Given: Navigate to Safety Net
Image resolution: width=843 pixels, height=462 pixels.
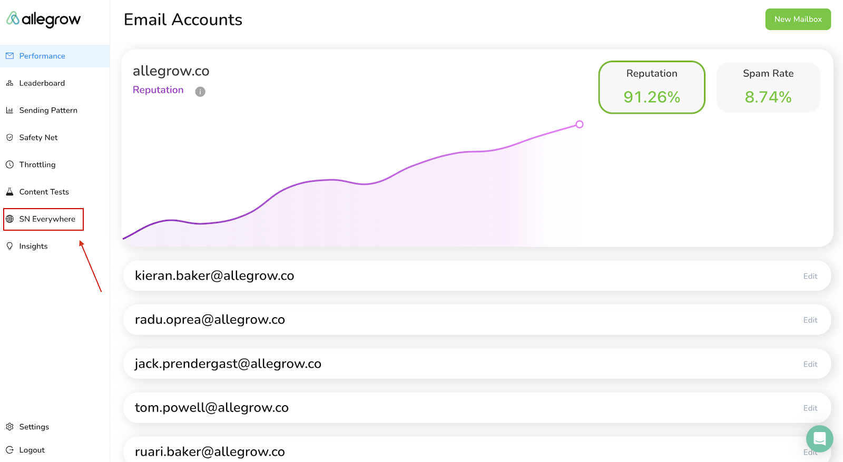Looking at the screenshot, I should click(x=38, y=137).
